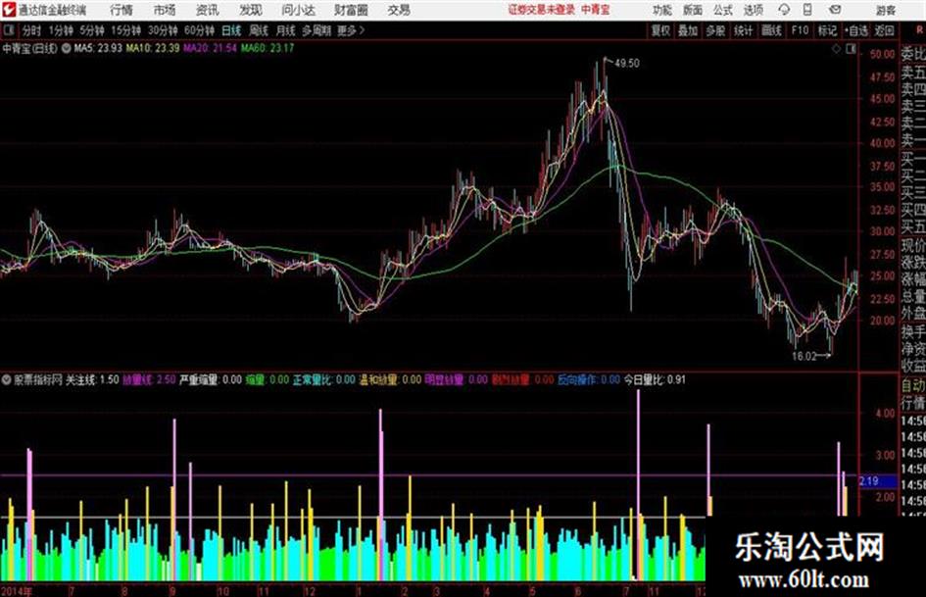Click the MA10: 23.39 indicator value
The image size is (926, 597).
pyautogui.click(x=152, y=48)
